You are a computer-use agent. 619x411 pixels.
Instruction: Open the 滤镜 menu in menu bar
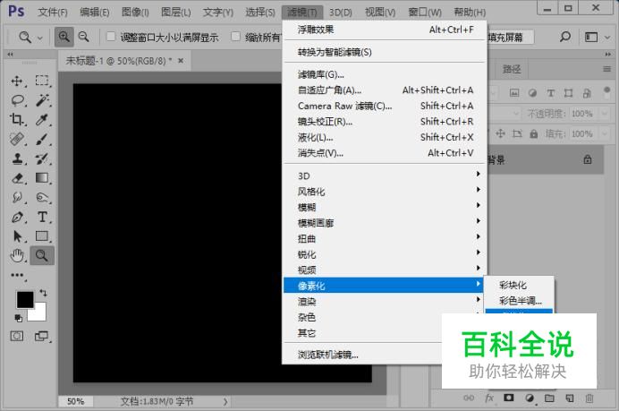click(302, 13)
